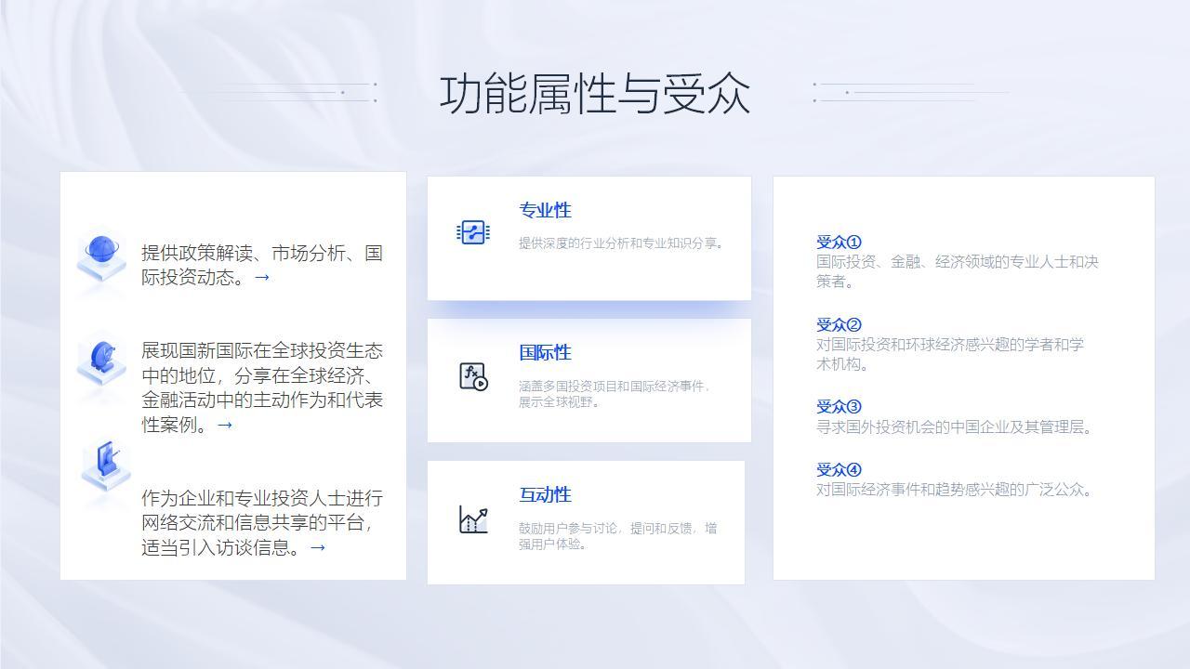Select the 专业性 heading

point(545,211)
